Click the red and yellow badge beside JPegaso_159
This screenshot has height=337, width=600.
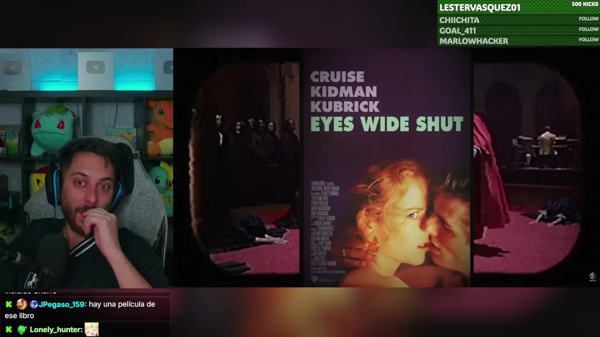[22, 304]
